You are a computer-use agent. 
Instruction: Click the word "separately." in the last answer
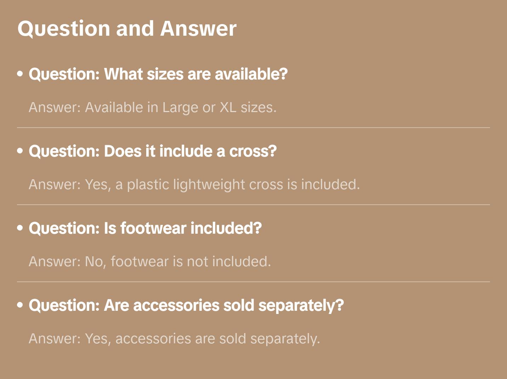[x=285, y=339]
